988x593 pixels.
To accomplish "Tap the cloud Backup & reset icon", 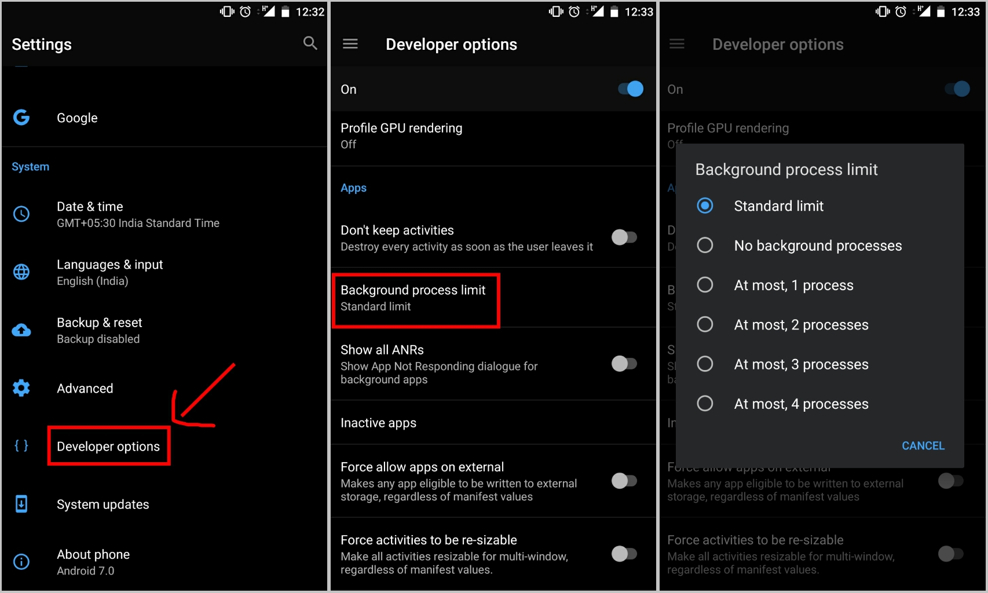I will 21,330.
